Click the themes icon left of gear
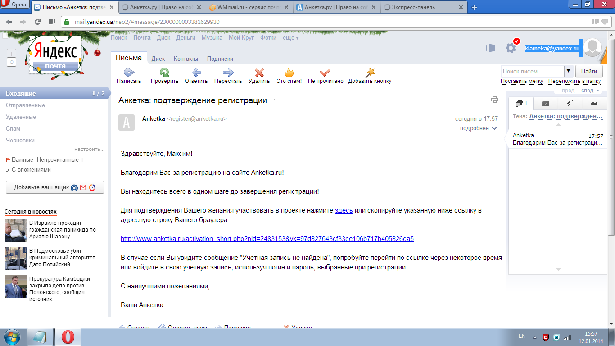 (491, 48)
